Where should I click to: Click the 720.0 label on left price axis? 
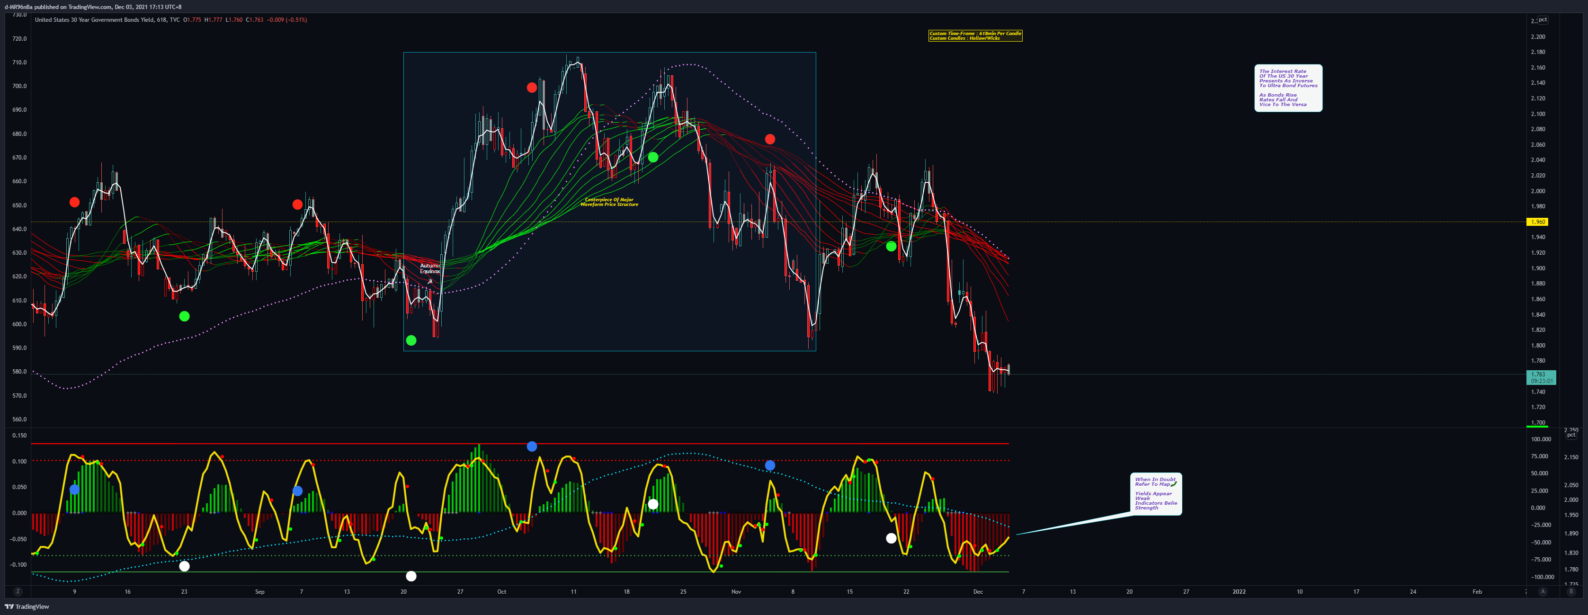click(x=20, y=38)
